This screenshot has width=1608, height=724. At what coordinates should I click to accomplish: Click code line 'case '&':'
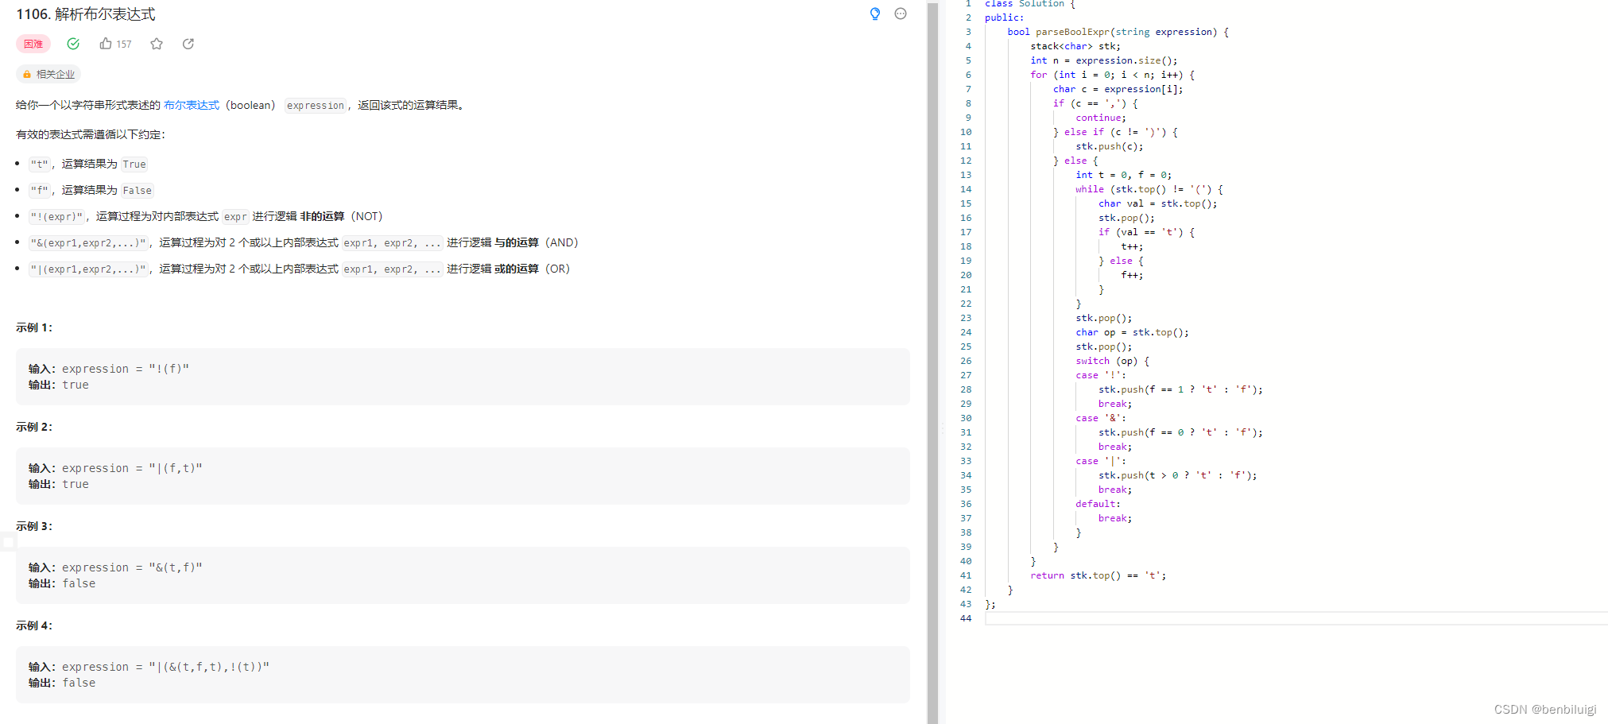[1101, 418]
